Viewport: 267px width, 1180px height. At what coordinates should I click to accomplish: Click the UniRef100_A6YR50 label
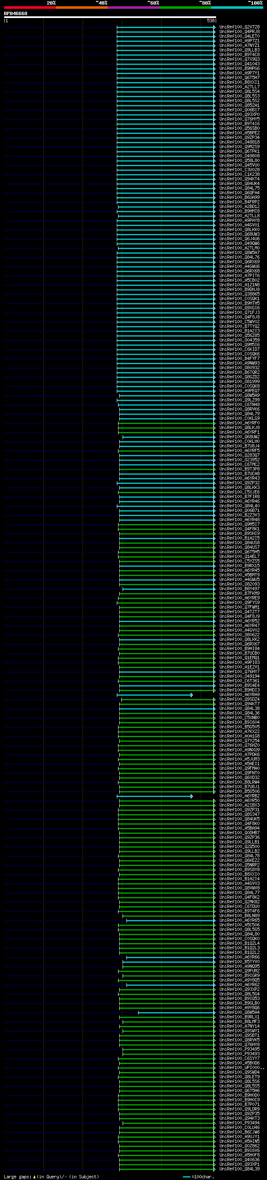pyautogui.click(x=239, y=801)
